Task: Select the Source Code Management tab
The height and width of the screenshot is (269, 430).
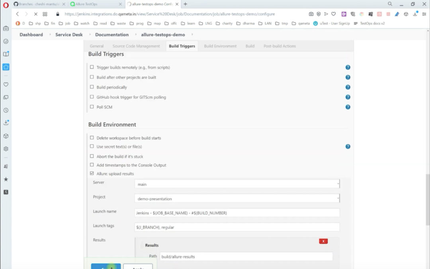Action: [136, 46]
